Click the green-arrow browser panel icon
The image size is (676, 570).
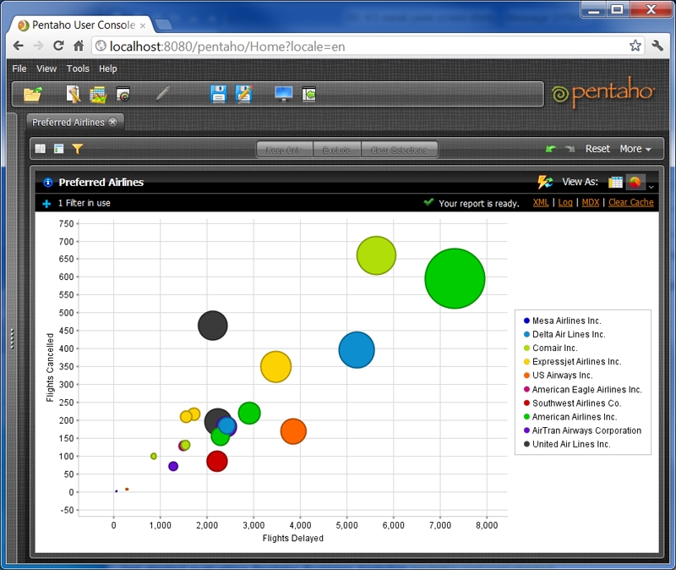coord(308,94)
